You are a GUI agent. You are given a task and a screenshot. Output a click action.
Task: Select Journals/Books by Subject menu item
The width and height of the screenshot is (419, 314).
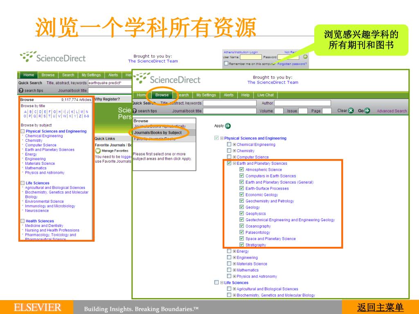click(x=158, y=132)
